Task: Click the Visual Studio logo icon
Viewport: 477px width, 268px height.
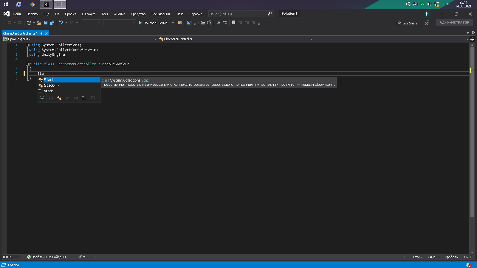Action: pyautogui.click(x=7, y=14)
